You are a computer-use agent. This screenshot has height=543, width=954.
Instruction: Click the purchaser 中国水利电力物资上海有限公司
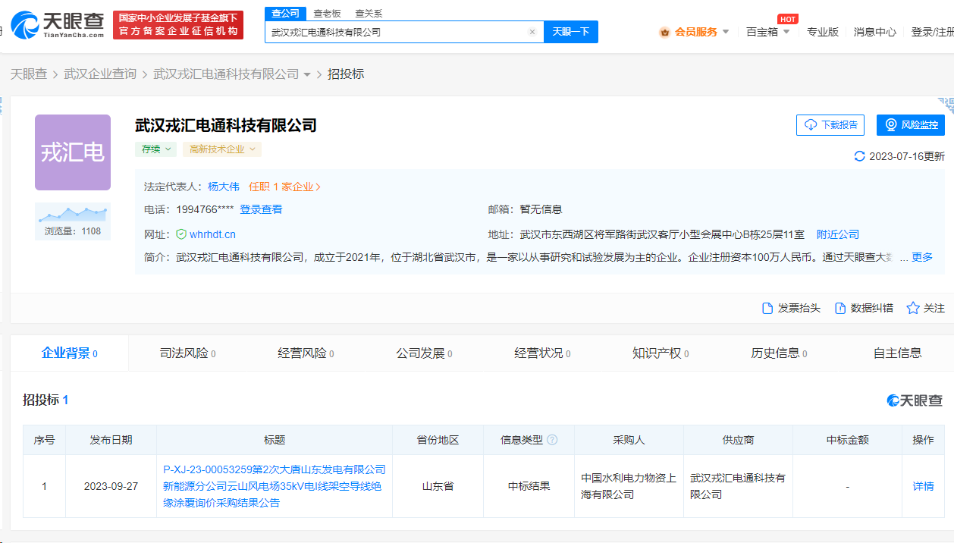[x=629, y=486]
